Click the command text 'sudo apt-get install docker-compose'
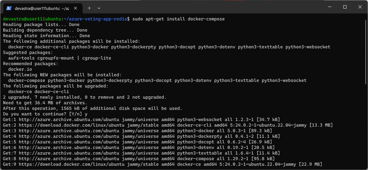Image resolution: width=368 pixels, height=170 pixels. point(178,19)
